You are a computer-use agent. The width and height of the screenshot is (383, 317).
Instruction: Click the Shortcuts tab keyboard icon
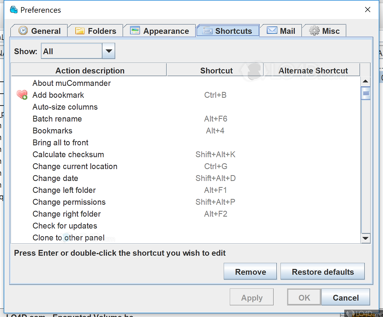point(207,31)
